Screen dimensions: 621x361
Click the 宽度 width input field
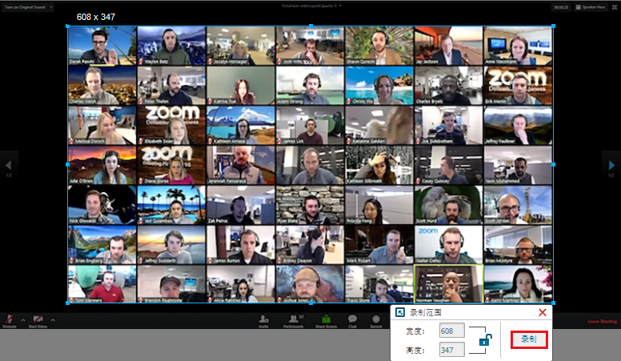tap(452, 331)
